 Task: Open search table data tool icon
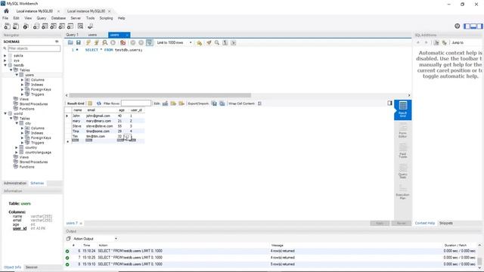(x=81, y=26)
